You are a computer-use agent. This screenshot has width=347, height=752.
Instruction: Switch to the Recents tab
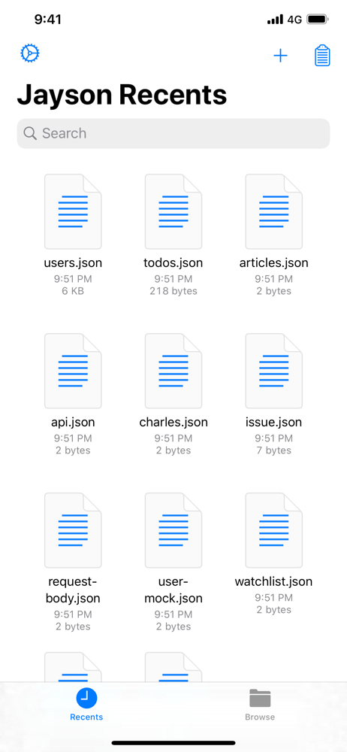click(87, 705)
